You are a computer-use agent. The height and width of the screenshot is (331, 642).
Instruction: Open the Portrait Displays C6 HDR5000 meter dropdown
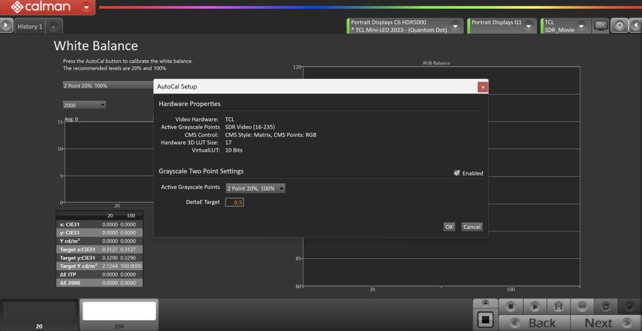(455, 26)
